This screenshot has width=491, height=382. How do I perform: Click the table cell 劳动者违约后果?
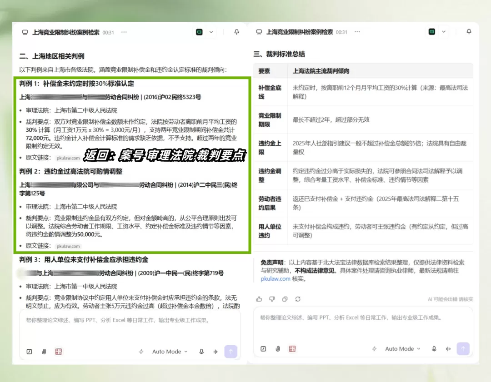pos(270,203)
